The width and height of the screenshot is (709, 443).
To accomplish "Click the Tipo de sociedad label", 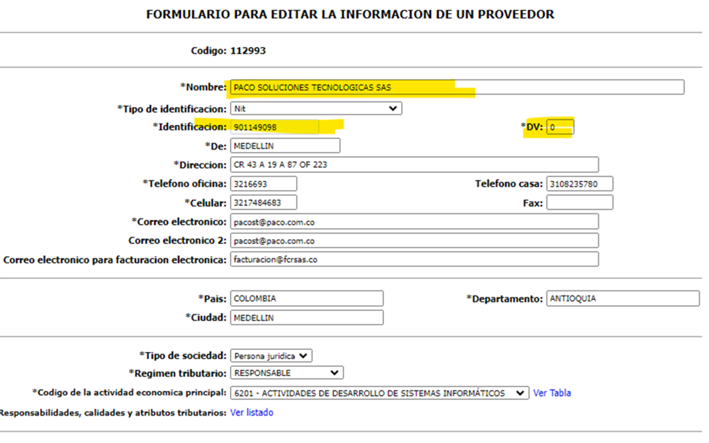I will [x=183, y=355].
